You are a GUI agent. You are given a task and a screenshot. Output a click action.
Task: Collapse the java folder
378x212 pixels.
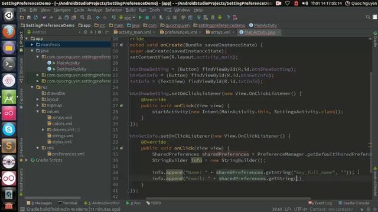32,51
